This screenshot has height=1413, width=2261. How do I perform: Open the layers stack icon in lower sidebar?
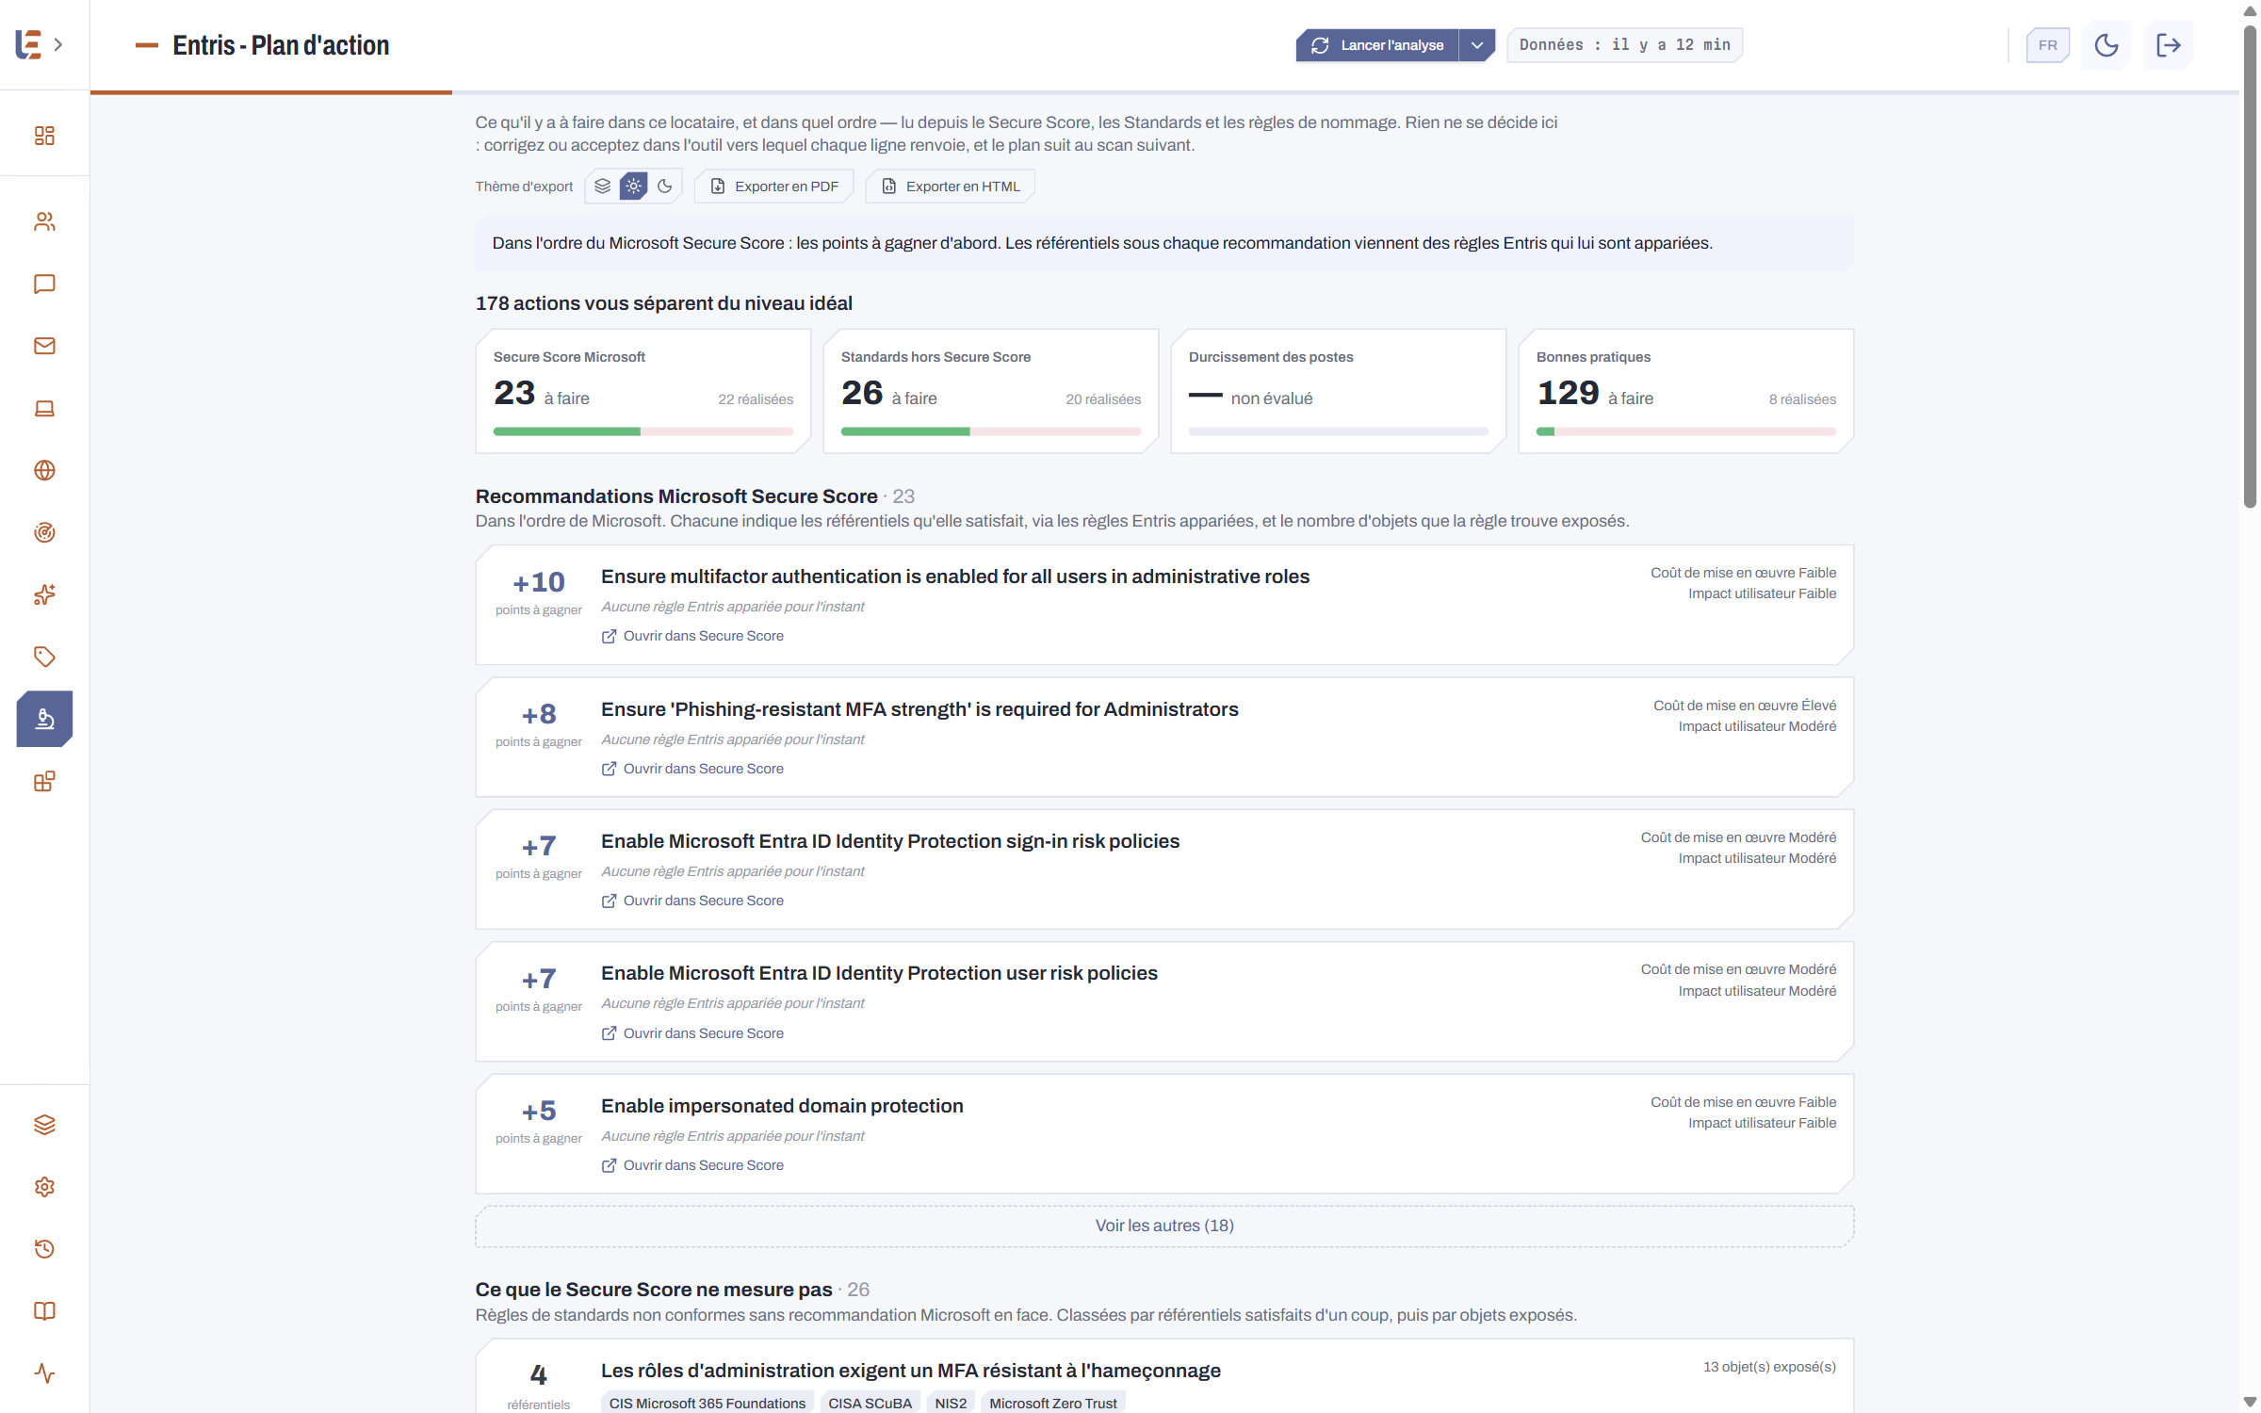[x=44, y=1125]
